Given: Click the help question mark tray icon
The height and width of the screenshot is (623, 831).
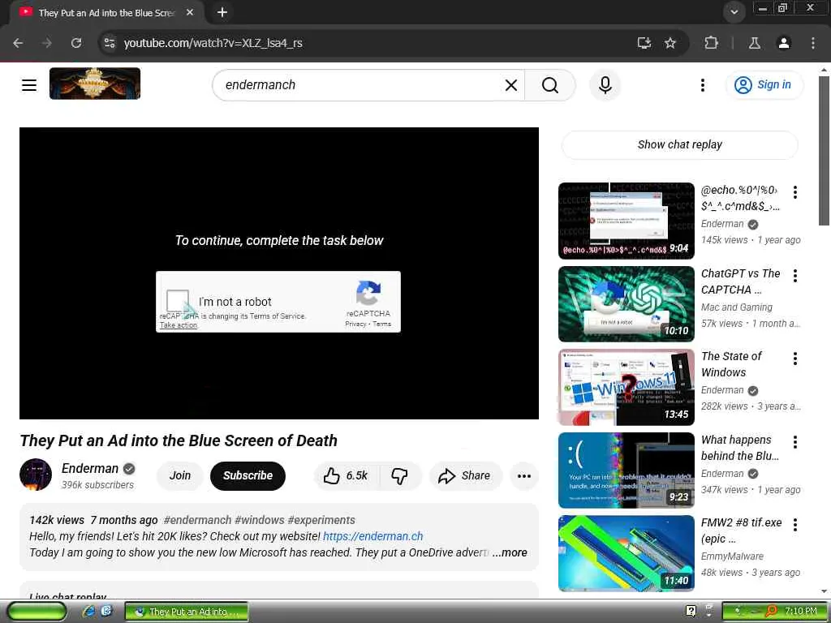Looking at the screenshot, I should (x=691, y=612).
